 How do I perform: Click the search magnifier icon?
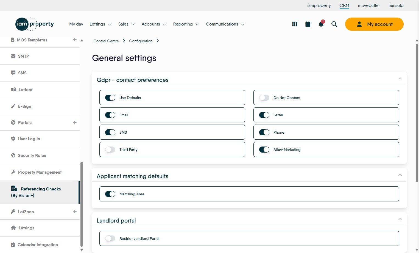[334, 24]
